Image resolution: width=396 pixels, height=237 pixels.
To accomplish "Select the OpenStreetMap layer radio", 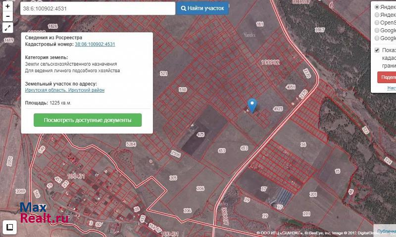I will 377,23.
